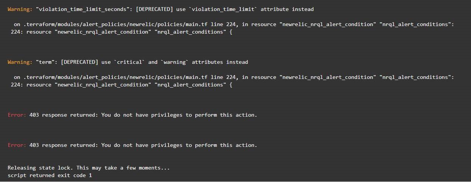Click the first [DEPRECATED] tag

tap(155, 9)
